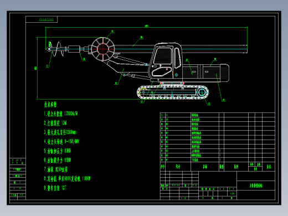Select line 2 reading 13M depth
The height and width of the screenshot is (216, 288).
coord(55,123)
